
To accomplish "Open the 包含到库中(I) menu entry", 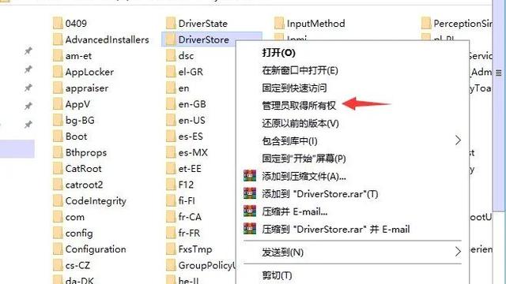I will 353,140.
